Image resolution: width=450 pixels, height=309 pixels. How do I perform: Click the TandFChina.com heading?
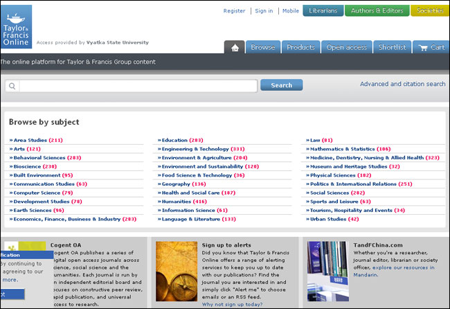[378, 245]
